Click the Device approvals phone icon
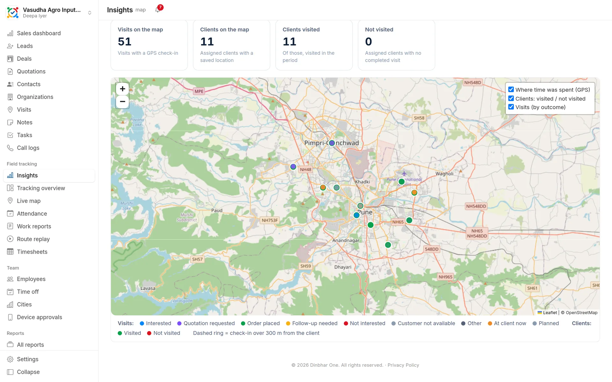This screenshot has height=382, width=612. click(x=10, y=317)
